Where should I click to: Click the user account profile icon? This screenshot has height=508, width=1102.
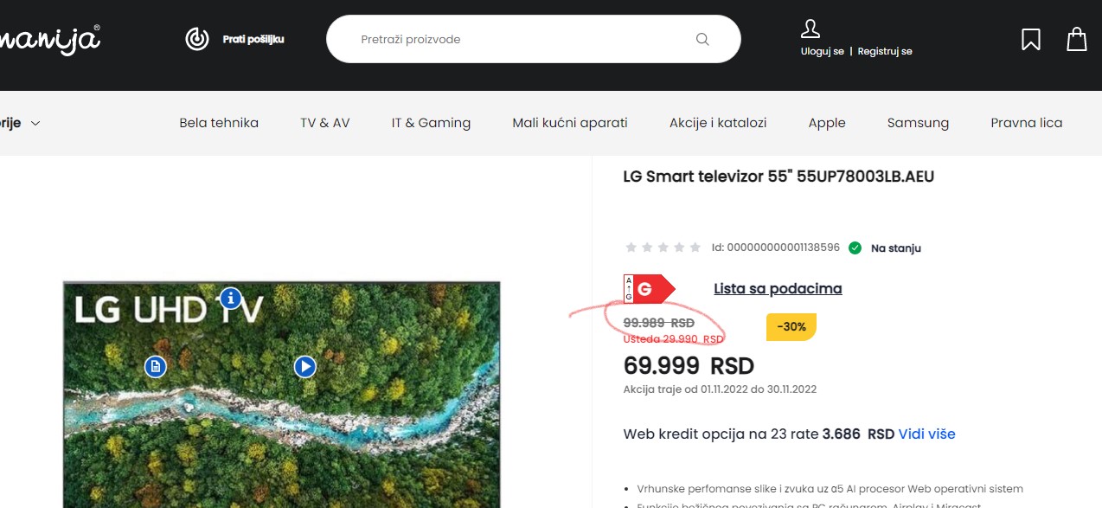[x=810, y=29]
